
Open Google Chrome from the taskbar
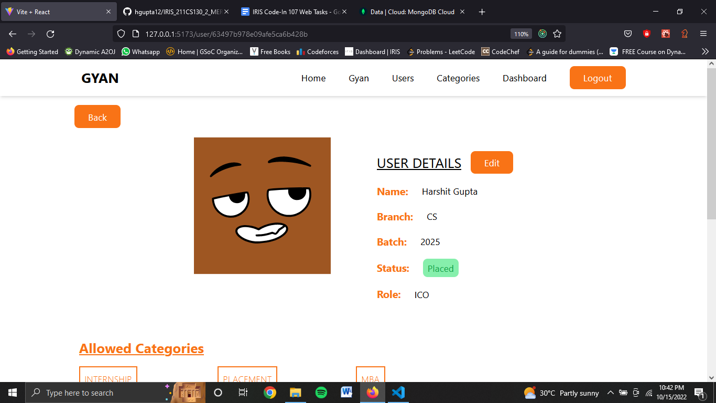click(x=270, y=393)
